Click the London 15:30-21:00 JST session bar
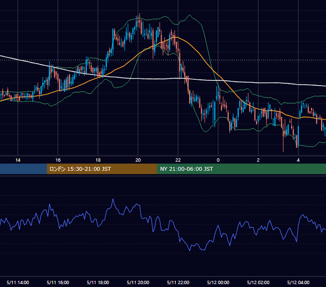The image size is (326, 287). click(102, 169)
